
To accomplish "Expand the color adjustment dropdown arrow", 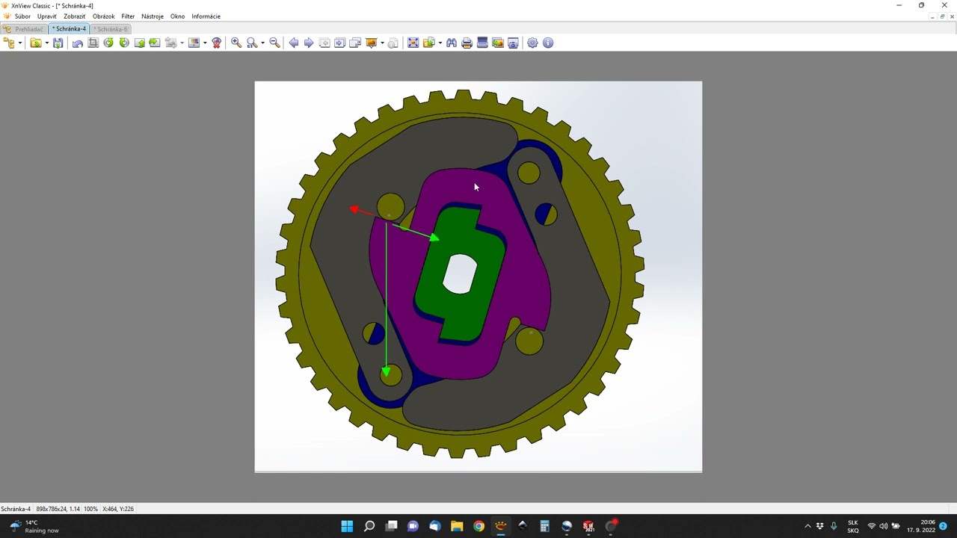I will pos(205,43).
